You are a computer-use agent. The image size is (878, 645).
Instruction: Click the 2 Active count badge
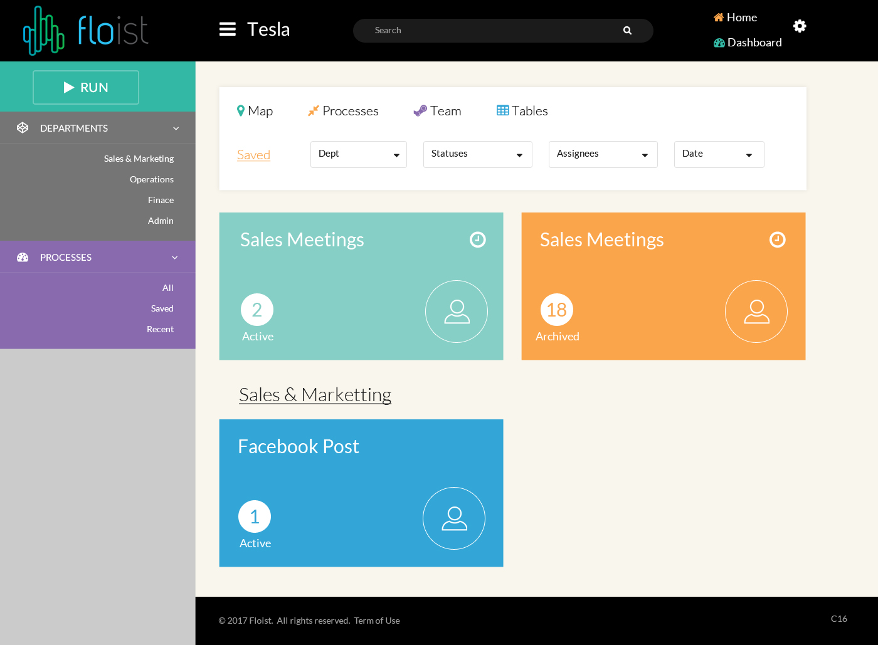257,310
